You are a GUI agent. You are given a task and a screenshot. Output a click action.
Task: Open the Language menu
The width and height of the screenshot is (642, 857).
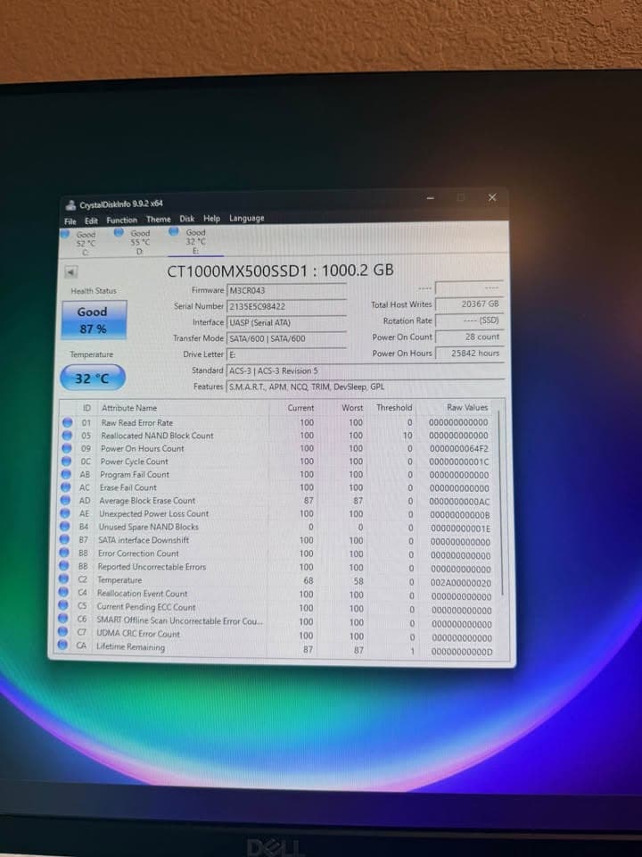pos(247,218)
